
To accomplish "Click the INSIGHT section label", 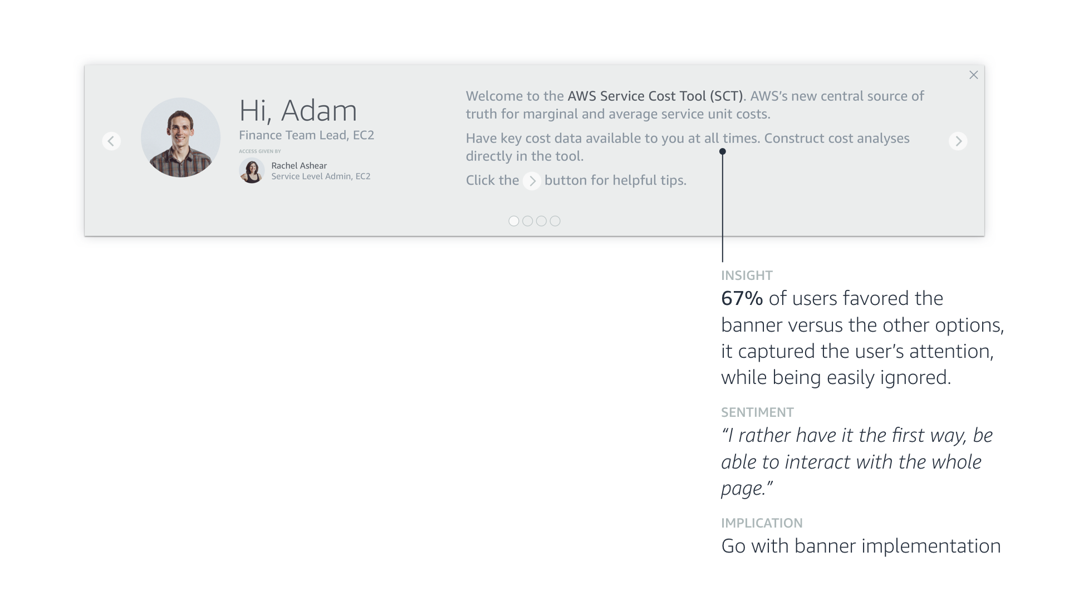I will tap(747, 275).
